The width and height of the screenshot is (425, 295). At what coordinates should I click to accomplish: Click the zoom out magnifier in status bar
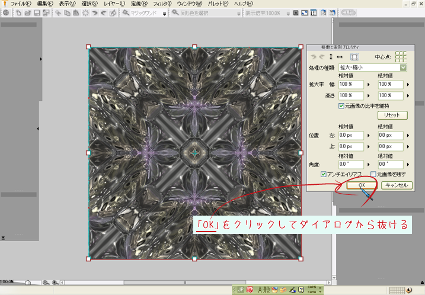click(x=46, y=283)
